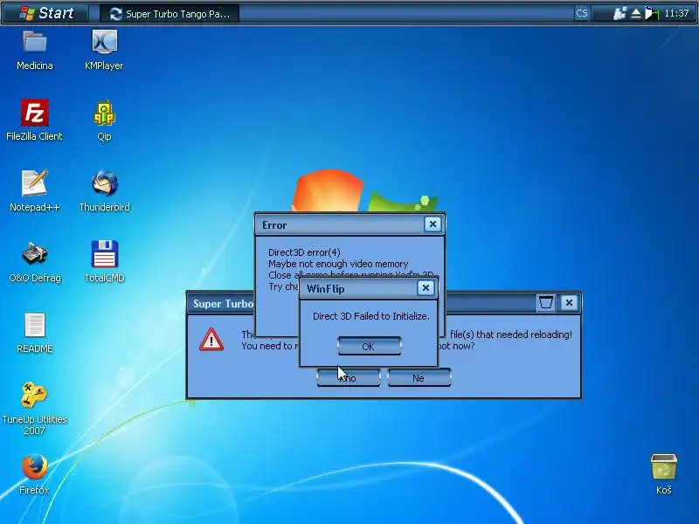Image resolution: width=699 pixels, height=524 pixels.
Task: Click the network tray icon
Action: click(x=619, y=14)
